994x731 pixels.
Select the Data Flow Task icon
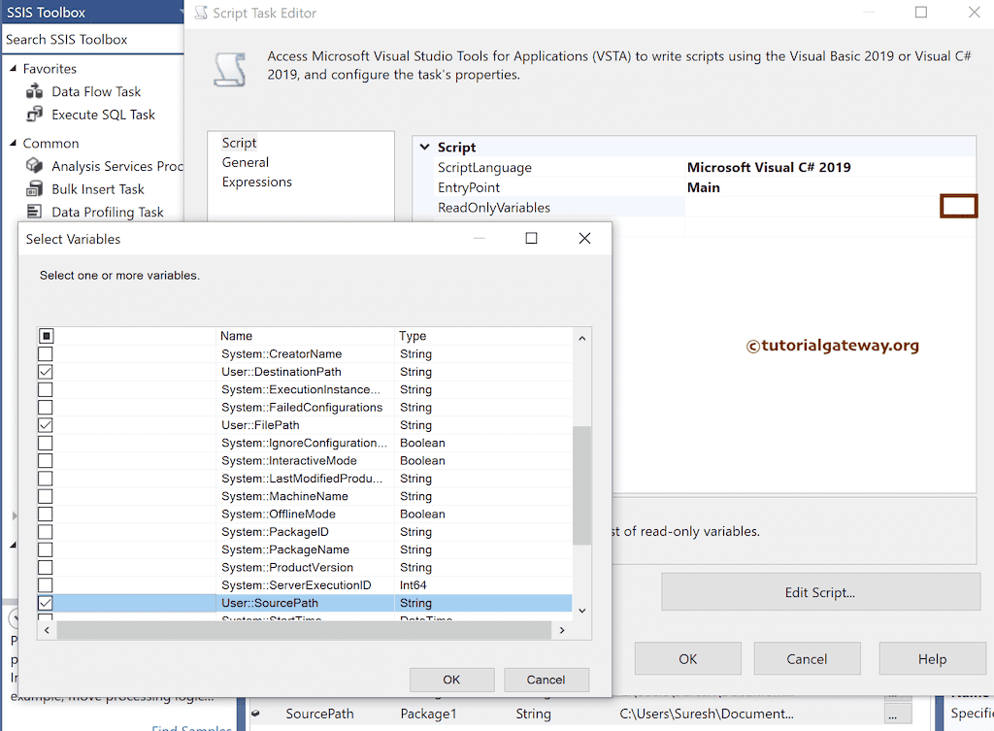point(34,92)
